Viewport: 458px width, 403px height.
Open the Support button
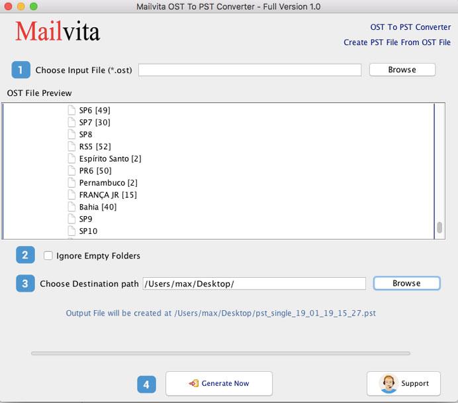[404, 383]
